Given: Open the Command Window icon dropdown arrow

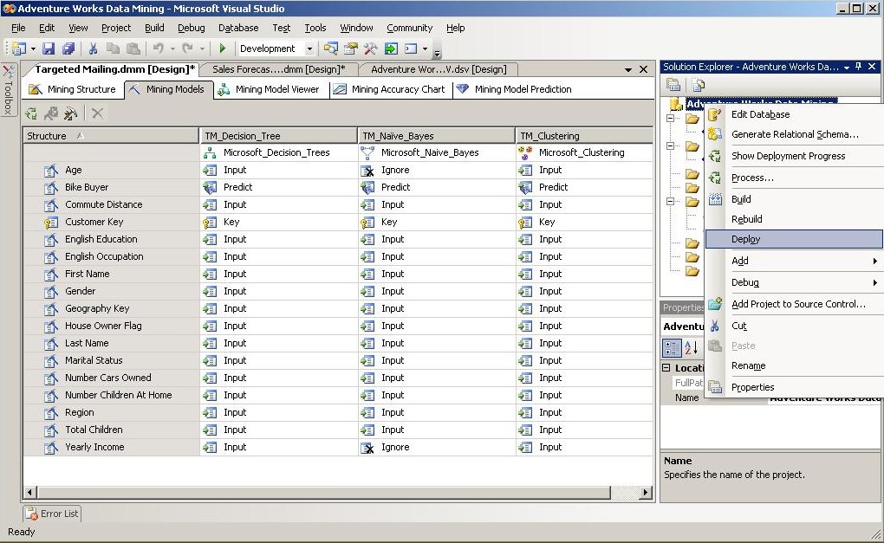Looking at the screenshot, I should coord(425,49).
